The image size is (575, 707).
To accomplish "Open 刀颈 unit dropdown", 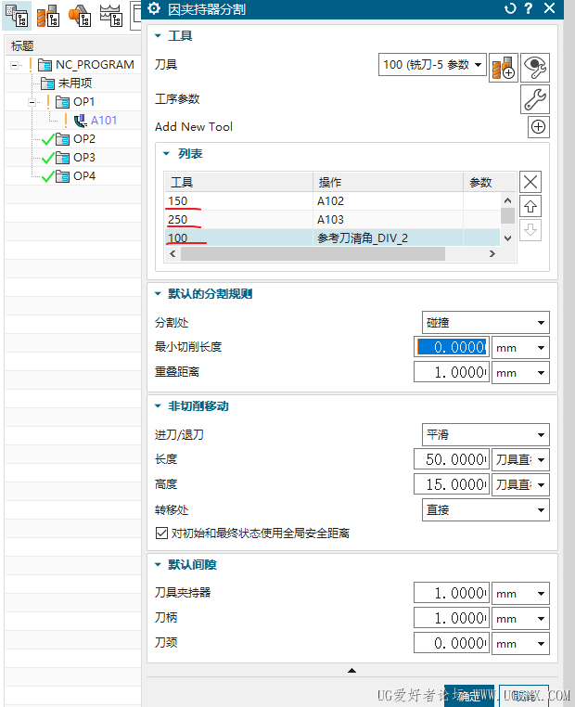I will [520, 643].
